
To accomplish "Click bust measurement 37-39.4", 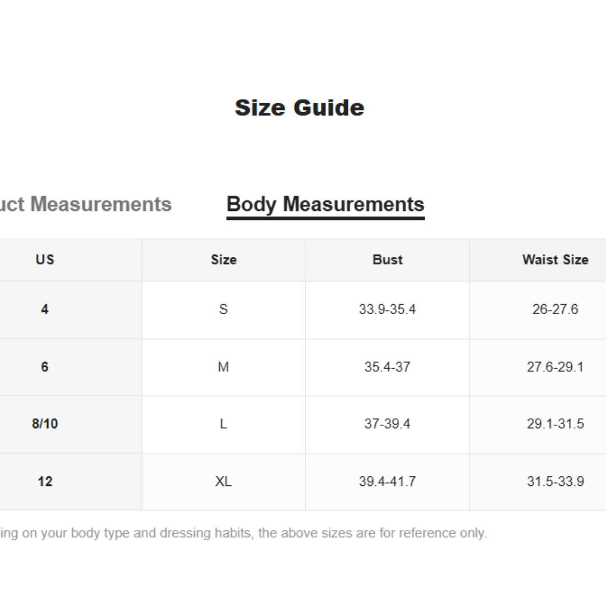I will [x=387, y=424].
